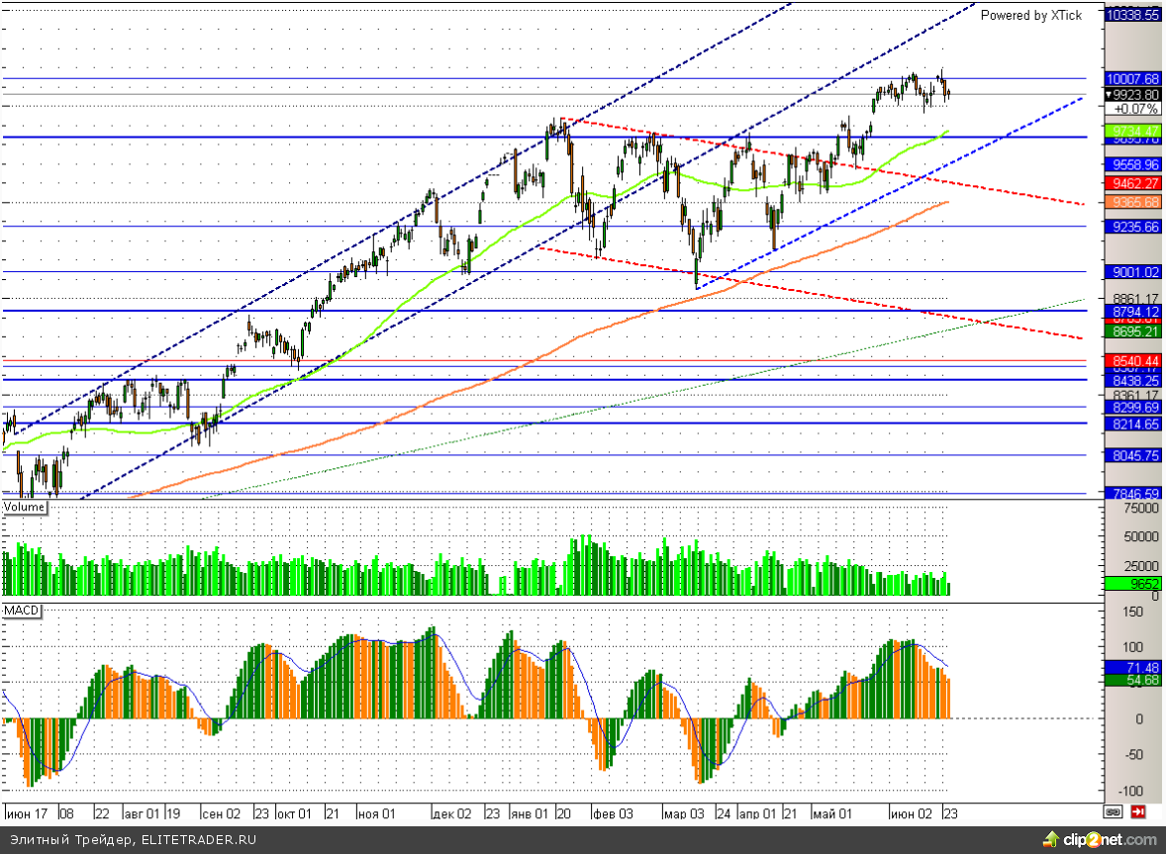Click the 'май 01' date on time axis
This screenshot has height=854, width=1166.
(832, 813)
